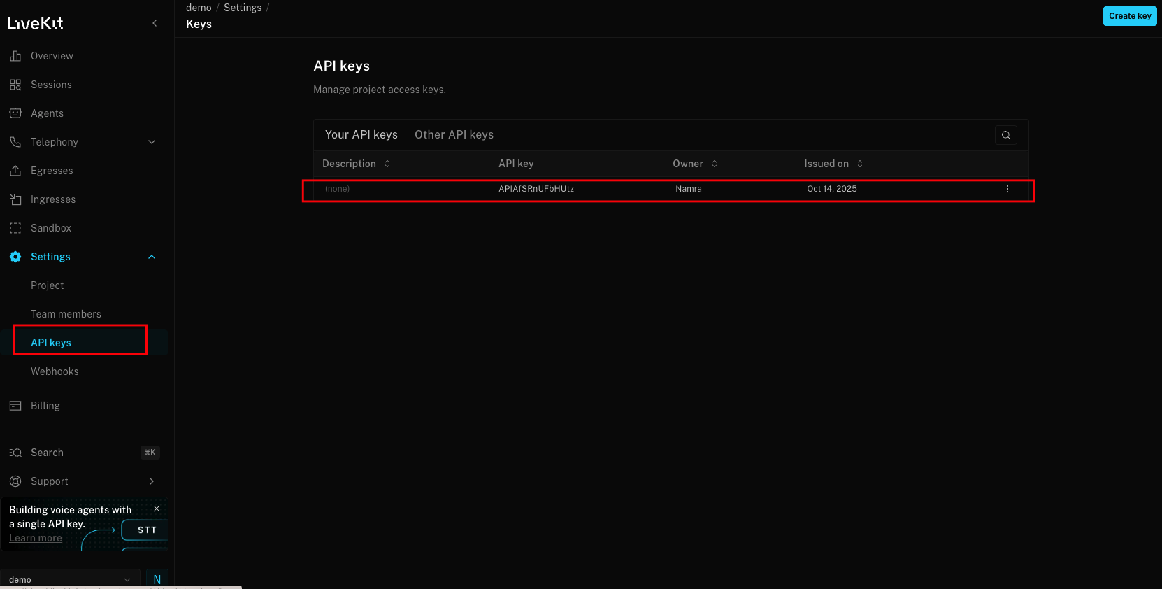This screenshot has height=589, width=1162.
Task: Switch to the Other API keys tab
Action: point(454,135)
